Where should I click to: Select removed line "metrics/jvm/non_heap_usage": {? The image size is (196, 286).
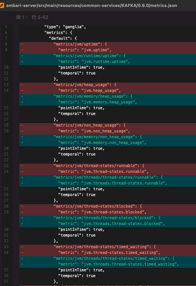click(108, 125)
